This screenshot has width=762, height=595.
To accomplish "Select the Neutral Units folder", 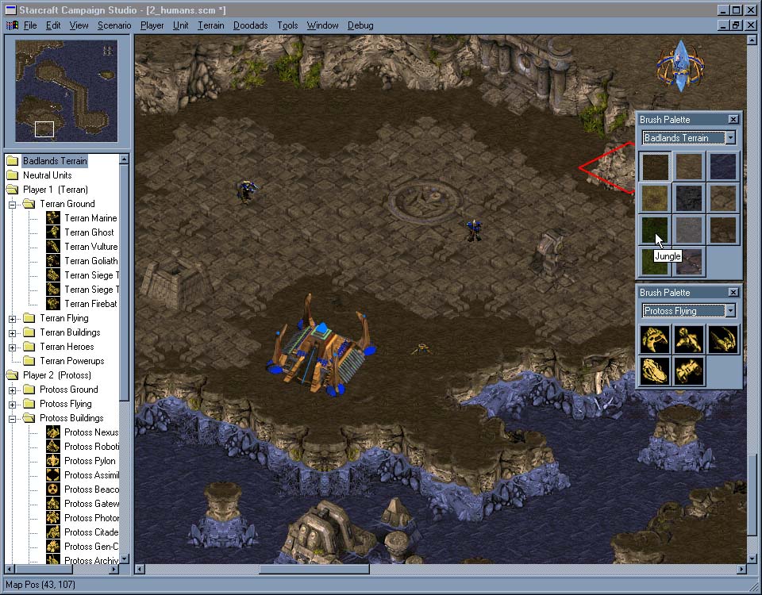I will coord(47,175).
